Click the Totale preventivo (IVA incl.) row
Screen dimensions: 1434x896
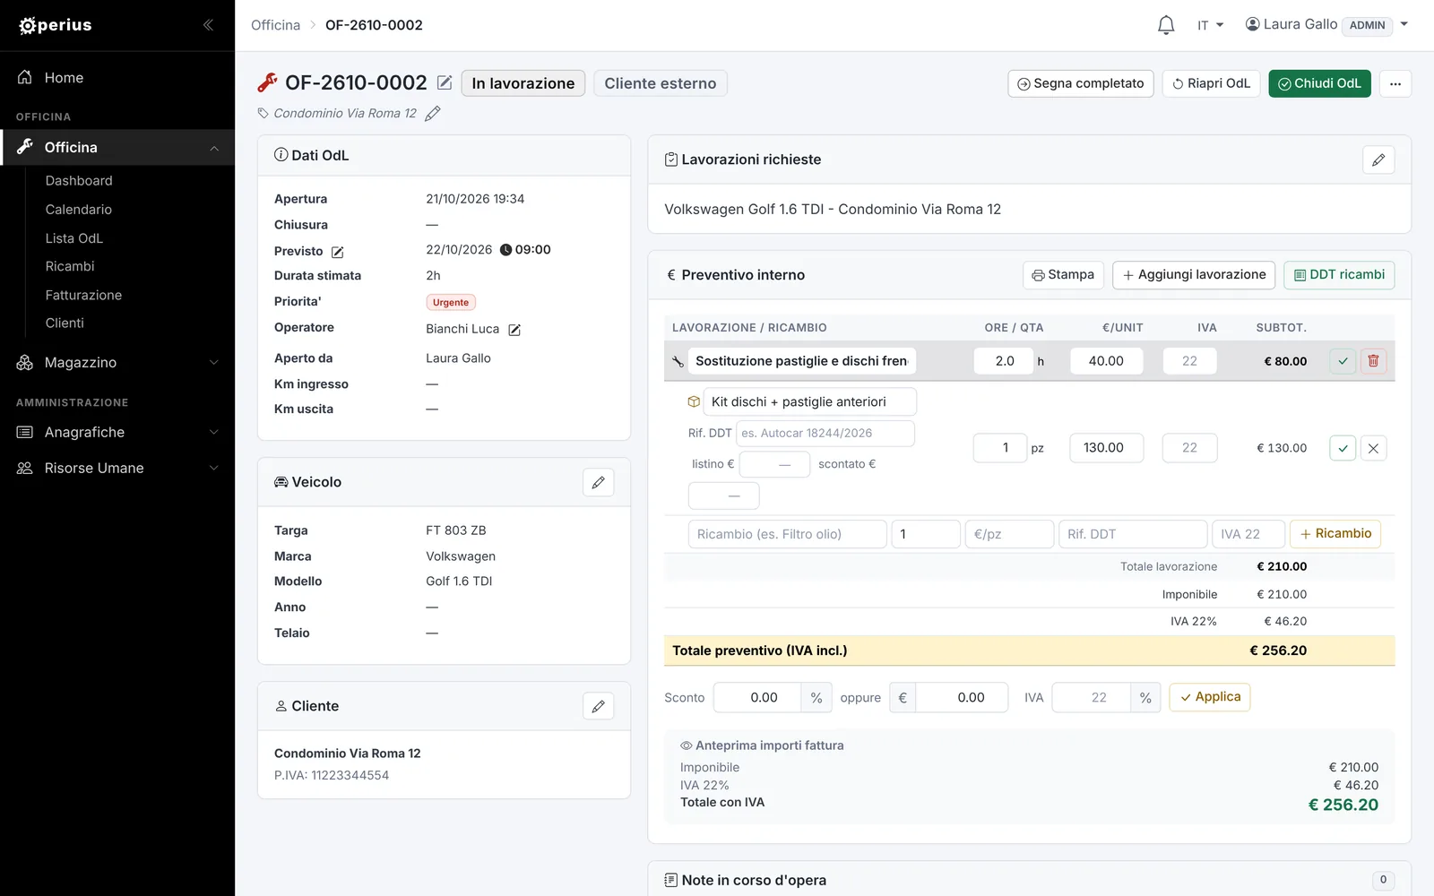(x=1029, y=650)
